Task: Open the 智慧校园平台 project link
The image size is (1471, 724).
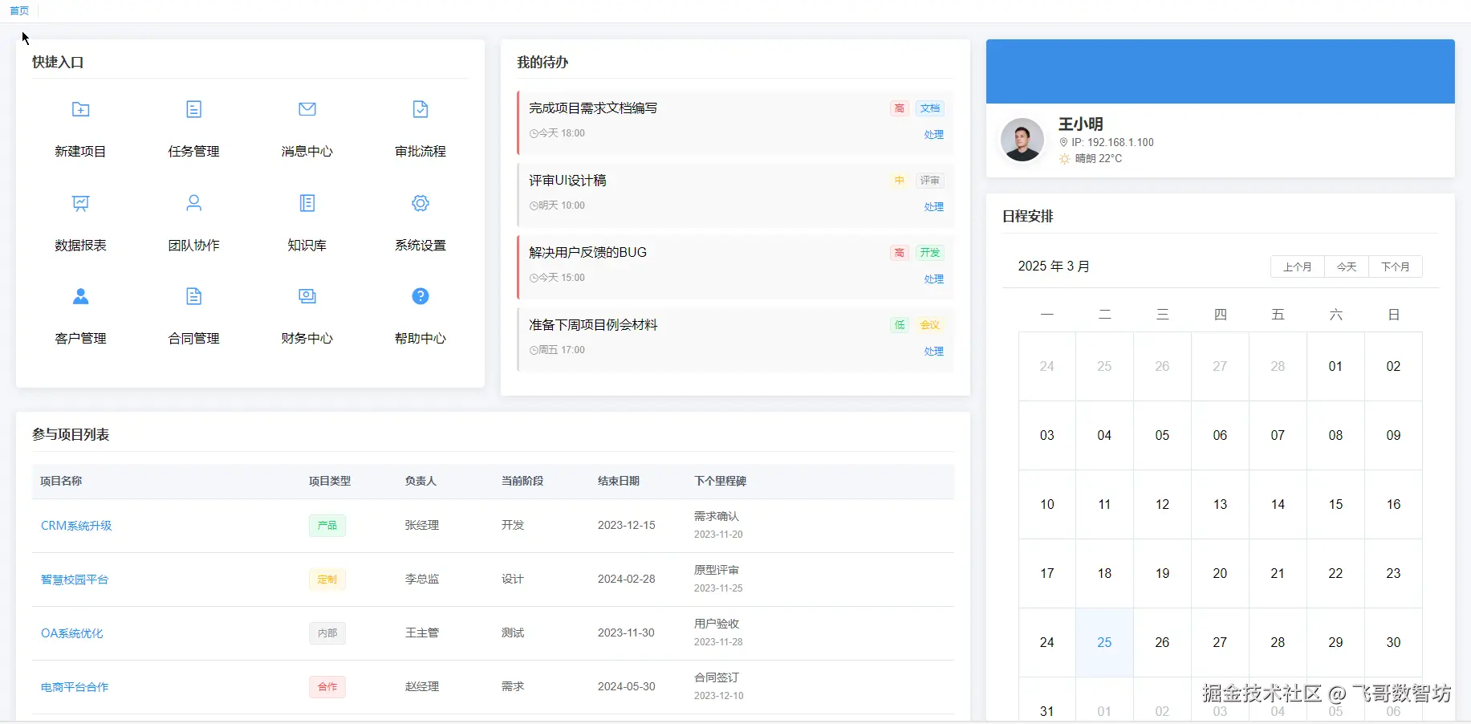Action: (x=75, y=580)
